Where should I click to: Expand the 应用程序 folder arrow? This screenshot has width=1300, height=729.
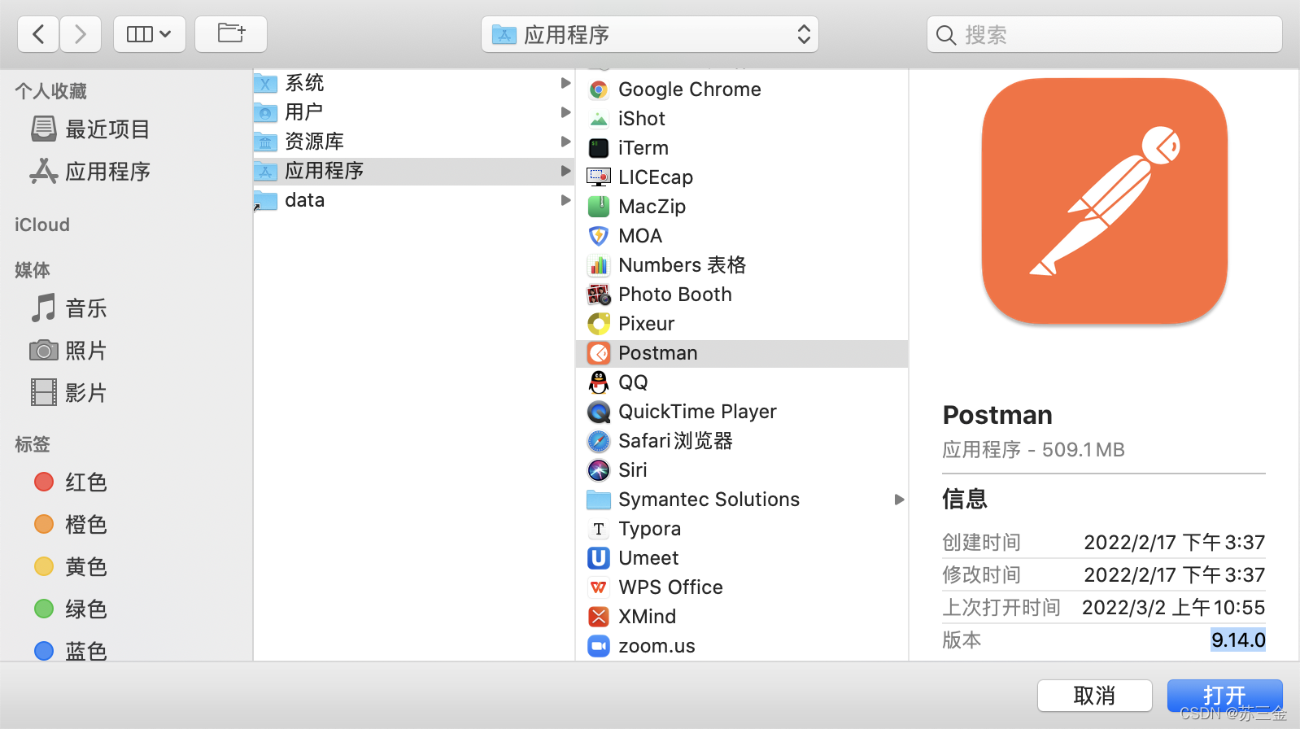(565, 171)
